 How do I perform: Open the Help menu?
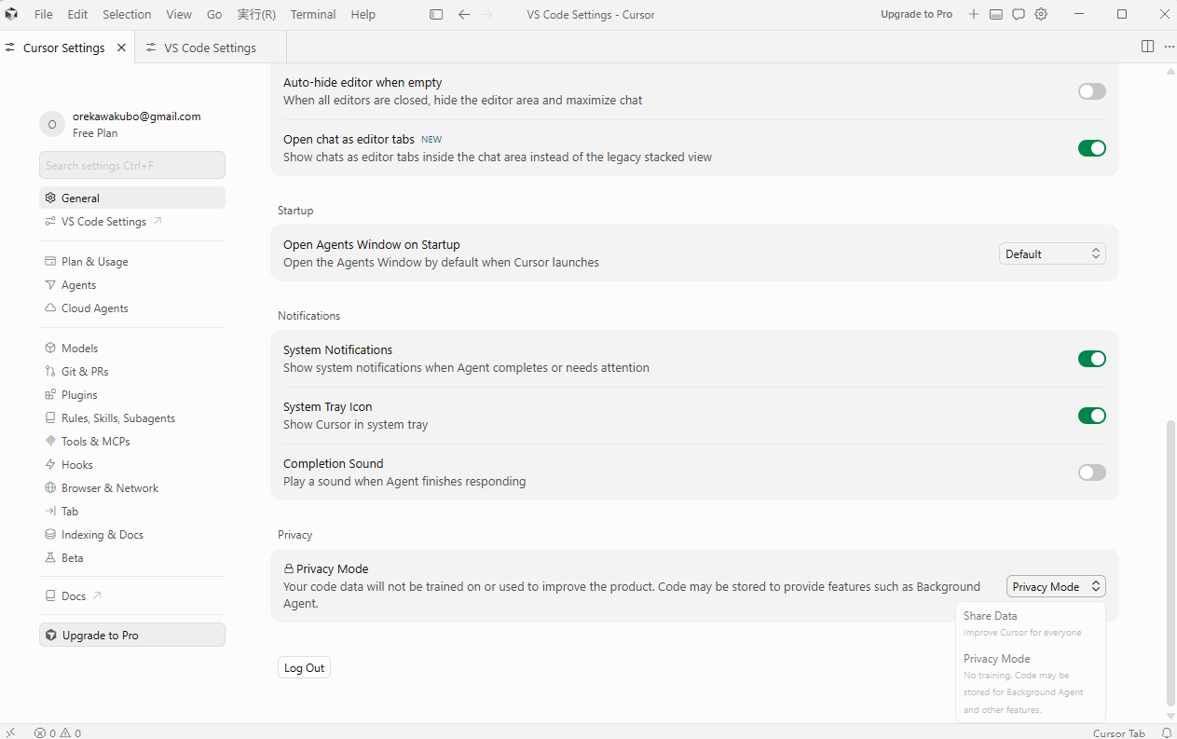[363, 14]
